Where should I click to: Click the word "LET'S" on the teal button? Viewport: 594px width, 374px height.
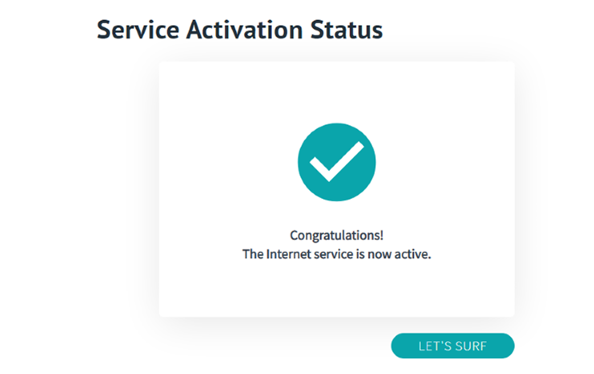pos(435,346)
